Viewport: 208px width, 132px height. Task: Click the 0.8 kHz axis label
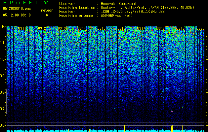(3, 92)
